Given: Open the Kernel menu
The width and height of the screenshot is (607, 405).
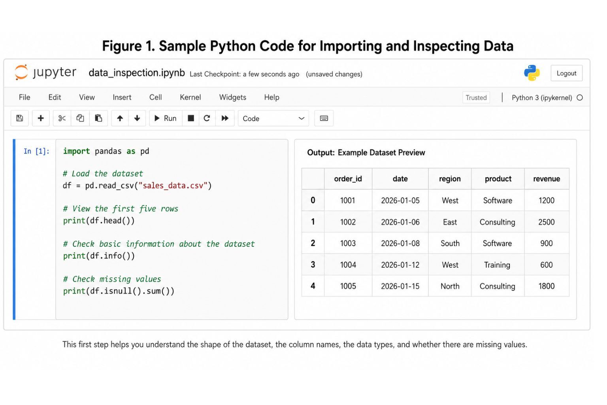Looking at the screenshot, I should (x=190, y=97).
